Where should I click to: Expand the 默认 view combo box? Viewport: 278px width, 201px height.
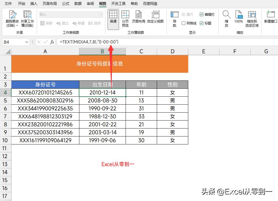(101, 14)
